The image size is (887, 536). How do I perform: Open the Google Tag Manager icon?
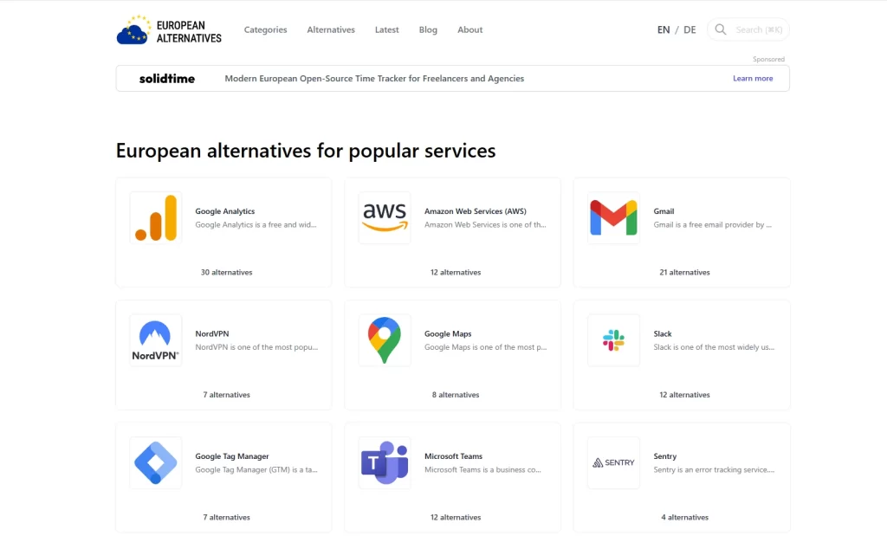pos(156,462)
